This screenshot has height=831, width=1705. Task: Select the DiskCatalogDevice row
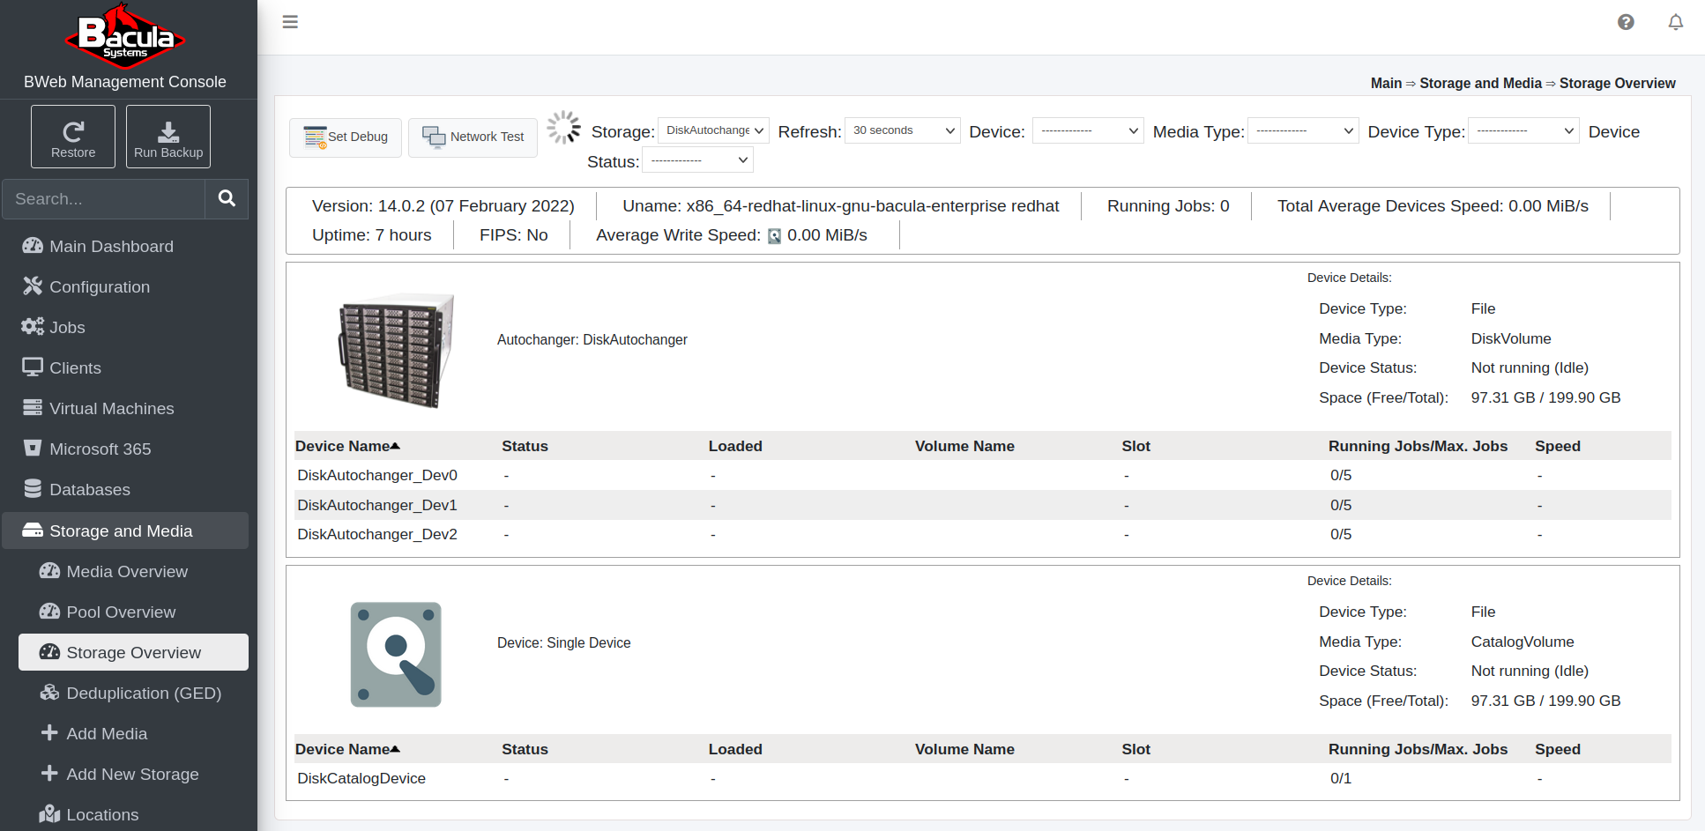tap(982, 779)
